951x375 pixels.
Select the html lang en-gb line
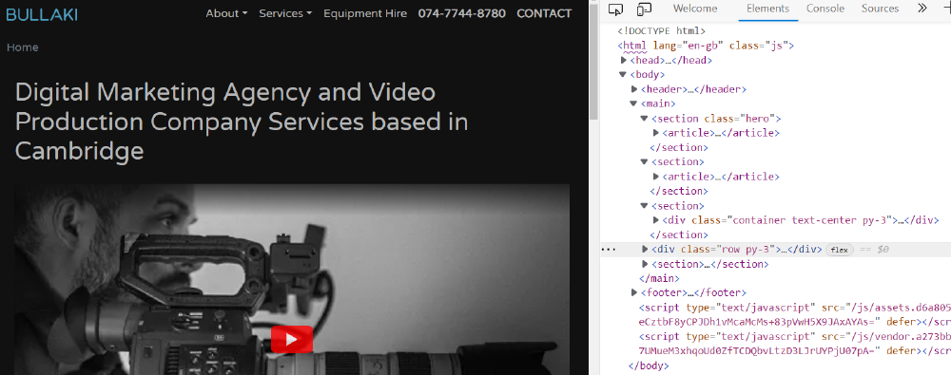tap(706, 46)
